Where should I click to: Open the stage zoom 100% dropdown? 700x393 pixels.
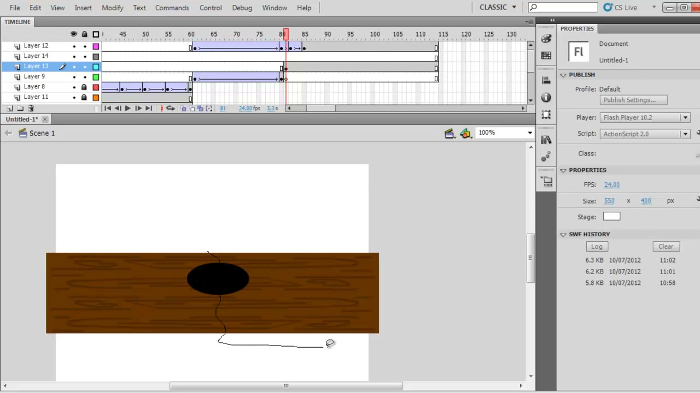coord(505,133)
